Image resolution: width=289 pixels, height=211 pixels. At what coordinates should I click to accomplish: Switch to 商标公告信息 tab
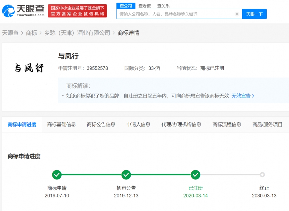[101, 125]
